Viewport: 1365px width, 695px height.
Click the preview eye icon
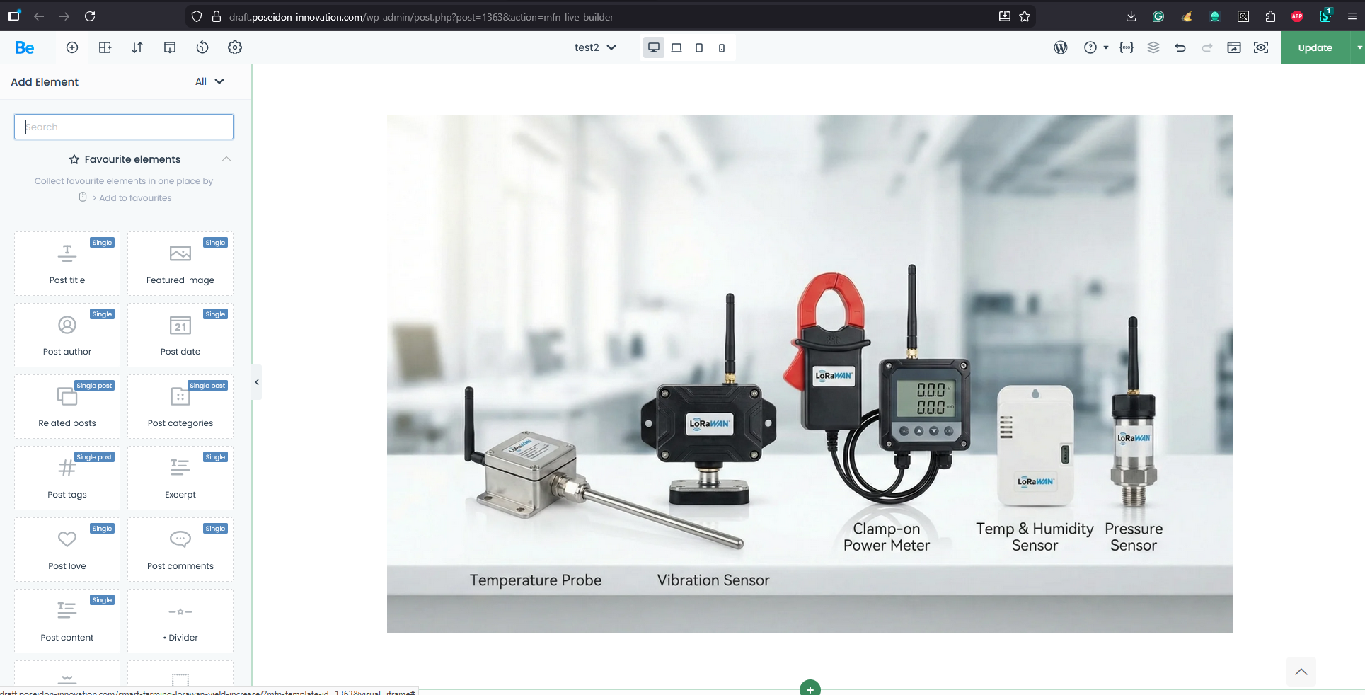tap(1261, 47)
